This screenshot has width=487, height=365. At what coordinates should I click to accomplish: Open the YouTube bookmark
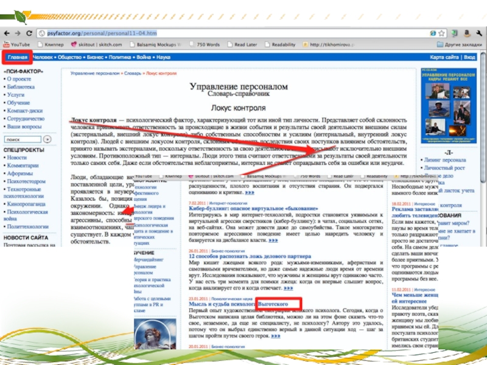pyautogui.click(x=17, y=44)
